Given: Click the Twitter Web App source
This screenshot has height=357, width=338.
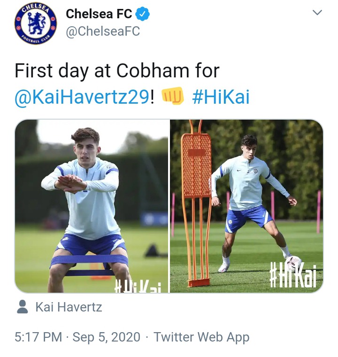Looking at the screenshot, I should pyautogui.click(x=201, y=337).
